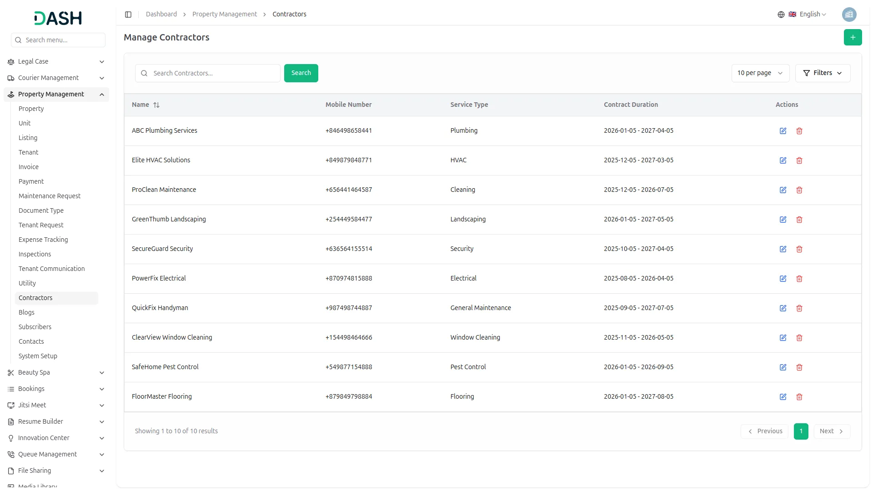Viewport: 873px width, 491px height.
Task: Delete the Elite HVAC Solutions contractor
Action: 799,160
